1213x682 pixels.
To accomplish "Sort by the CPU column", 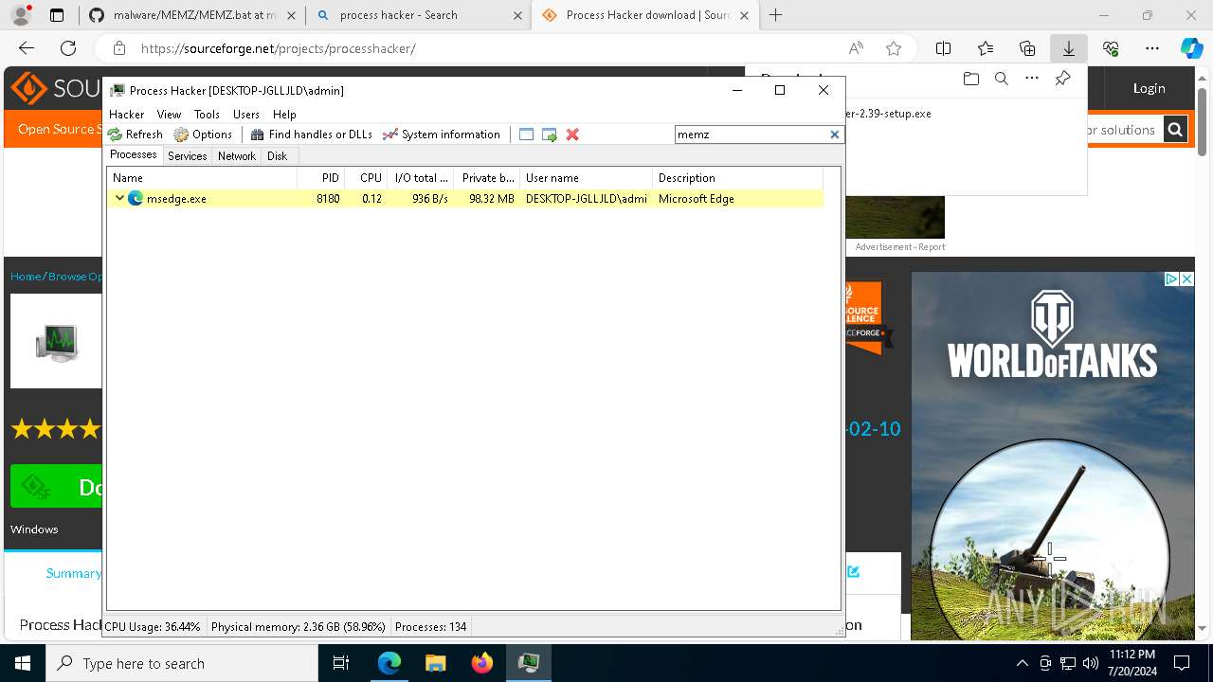I will [366, 177].
